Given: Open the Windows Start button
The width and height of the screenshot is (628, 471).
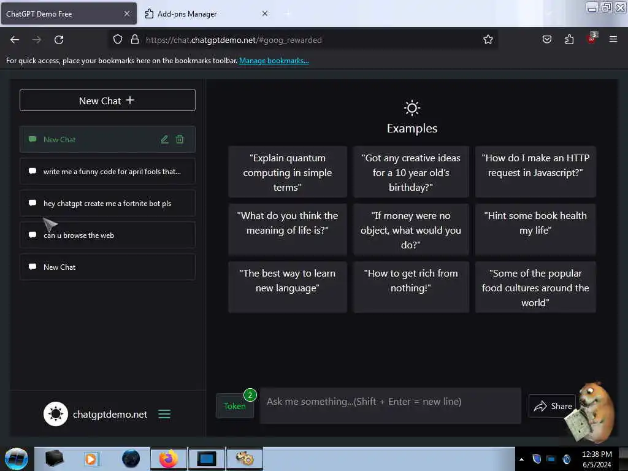Looking at the screenshot, I should click(17, 459).
